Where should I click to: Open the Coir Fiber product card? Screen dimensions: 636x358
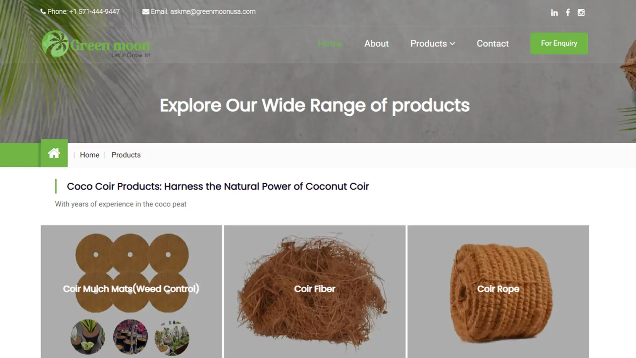pos(315,292)
